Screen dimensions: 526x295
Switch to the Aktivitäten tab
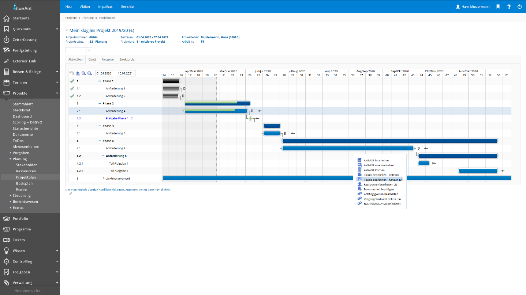point(75,59)
